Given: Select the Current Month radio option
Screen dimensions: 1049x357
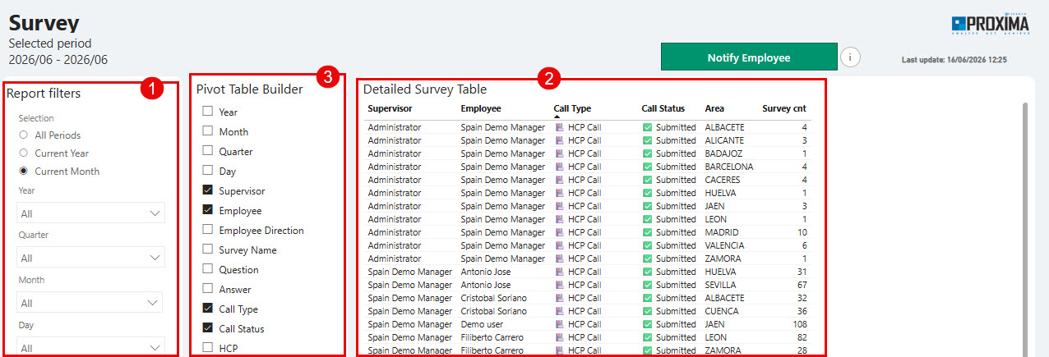Looking at the screenshot, I should (x=24, y=171).
